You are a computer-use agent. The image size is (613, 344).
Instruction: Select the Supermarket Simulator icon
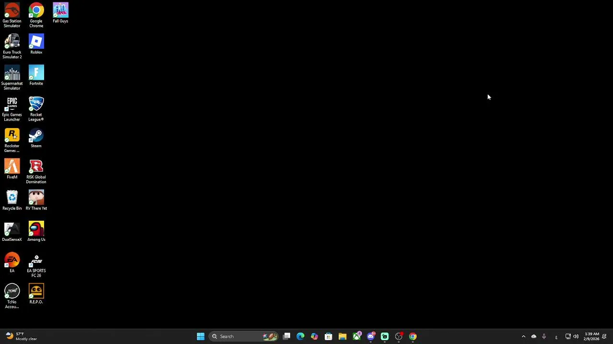(12, 77)
